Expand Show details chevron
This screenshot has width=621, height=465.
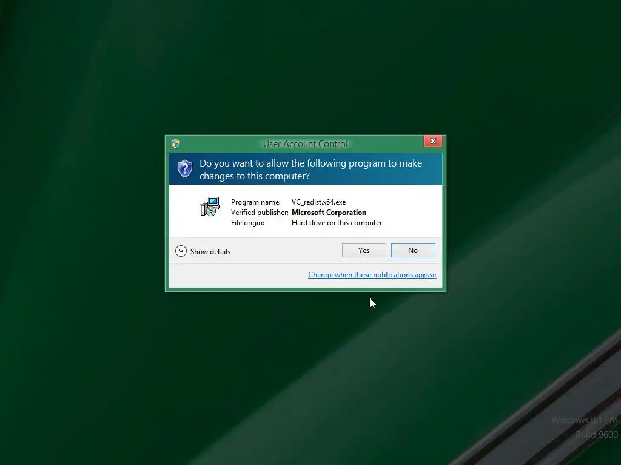(181, 251)
